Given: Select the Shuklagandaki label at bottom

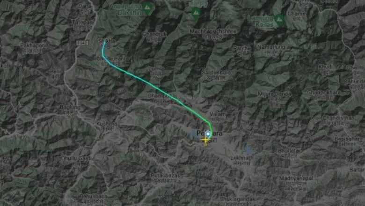Looking at the screenshot, I should (x=238, y=199).
